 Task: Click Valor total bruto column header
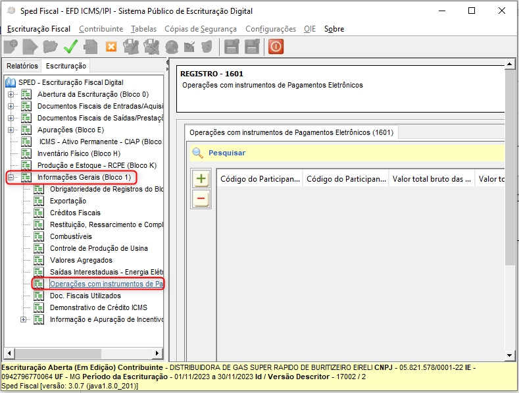point(432,178)
